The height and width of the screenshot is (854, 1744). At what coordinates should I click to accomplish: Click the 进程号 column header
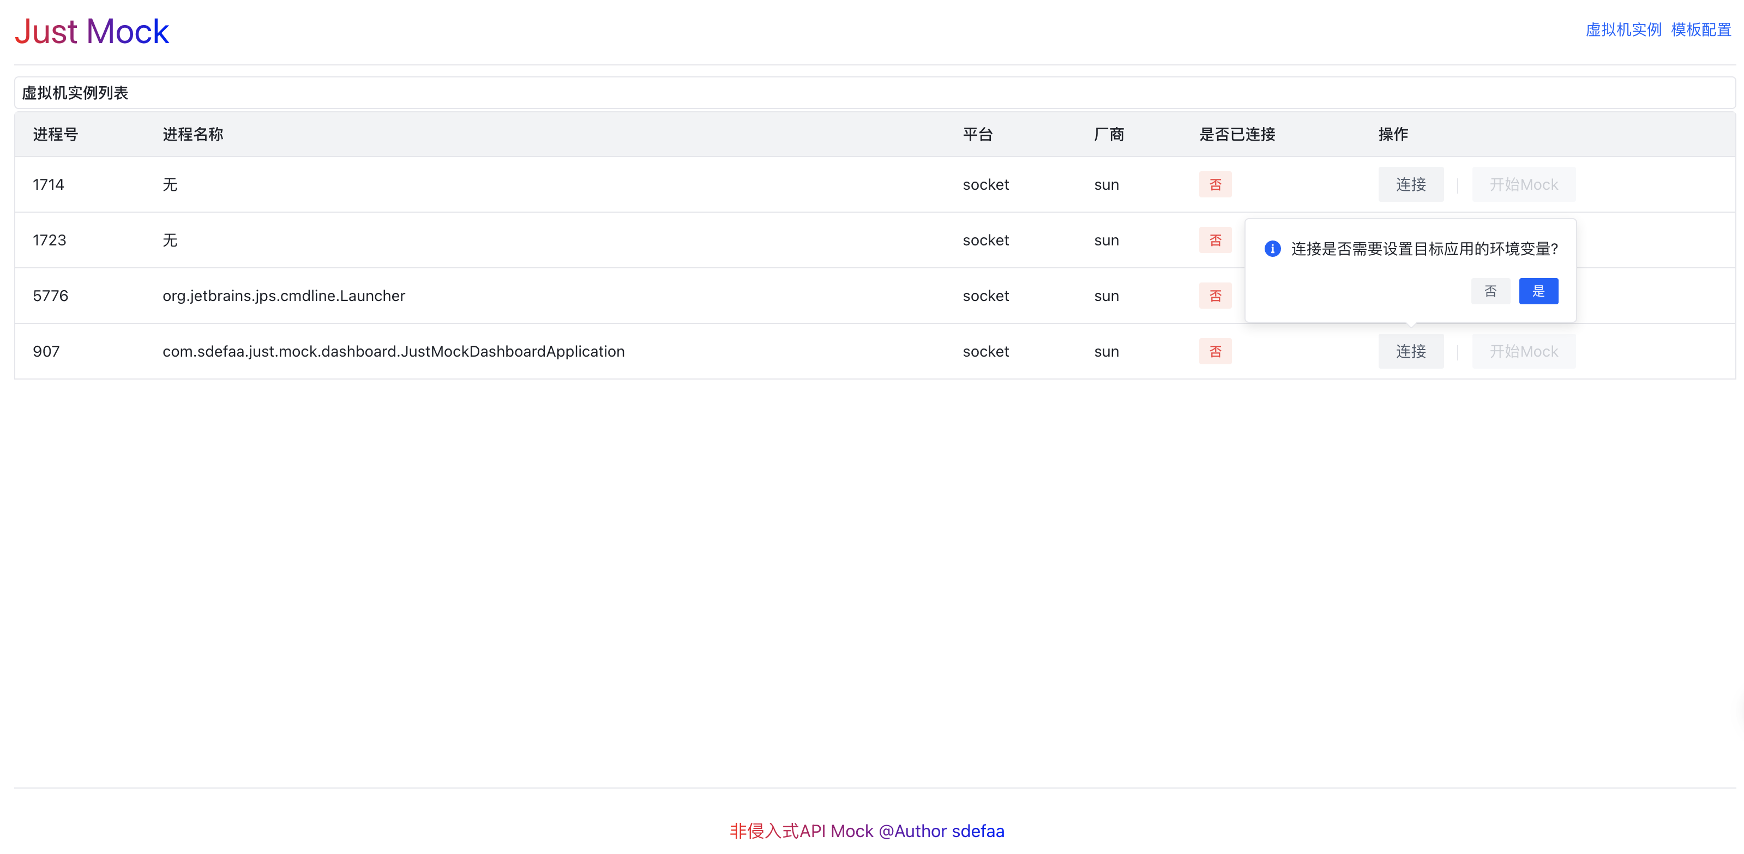click(x=56, y=134)
